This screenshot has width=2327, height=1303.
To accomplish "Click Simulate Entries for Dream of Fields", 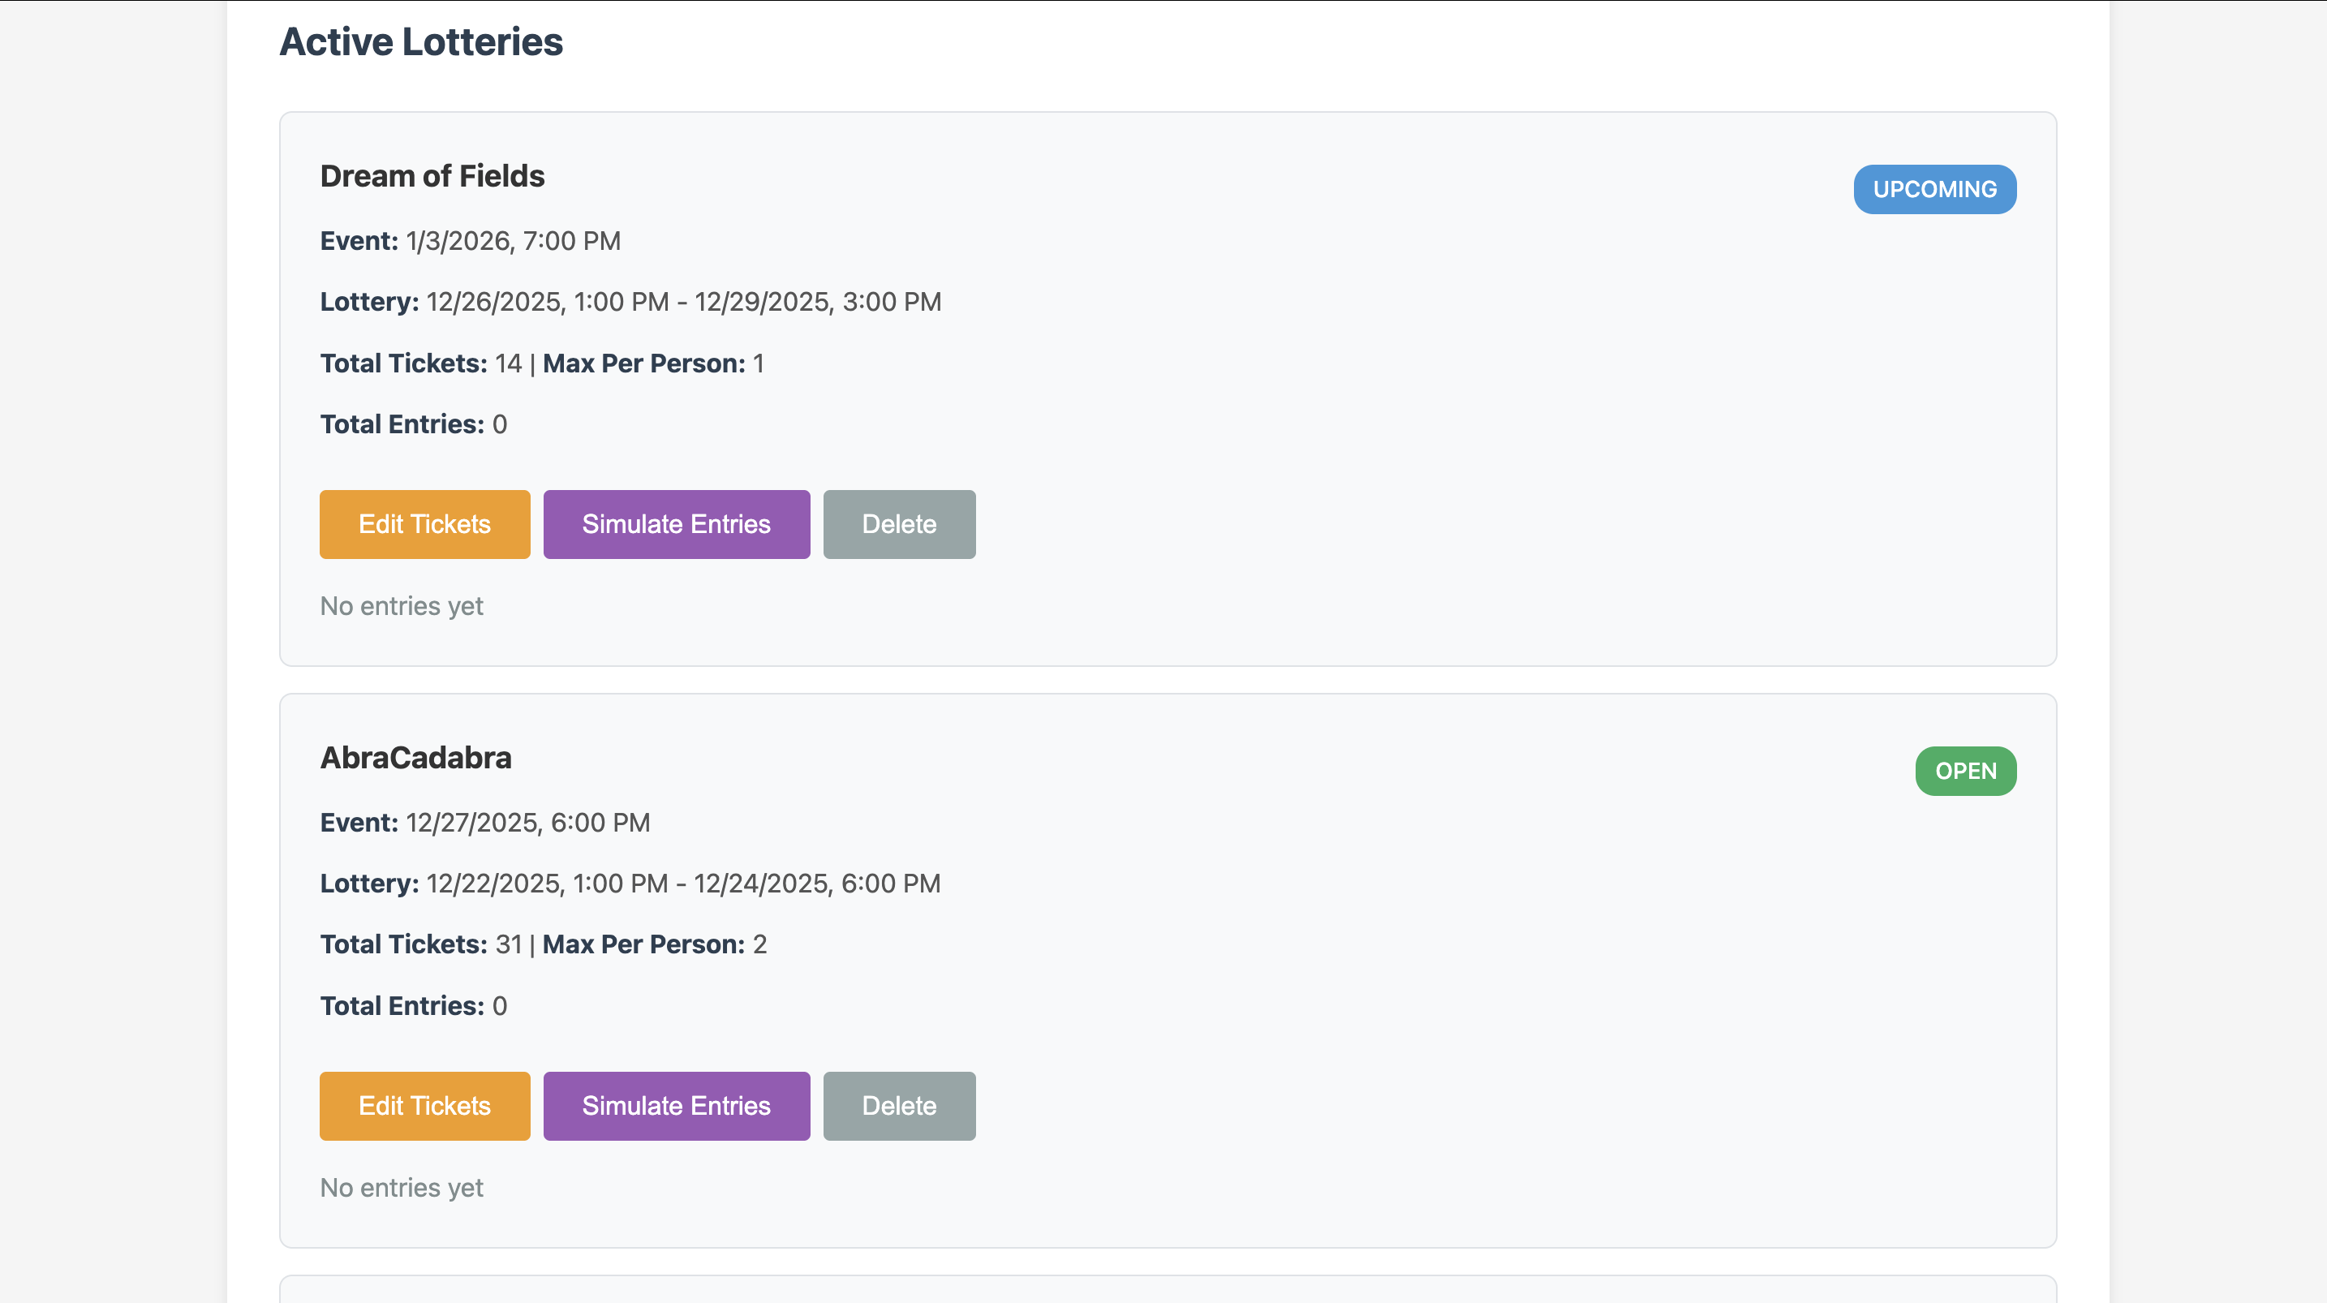I will pos(676,524).
